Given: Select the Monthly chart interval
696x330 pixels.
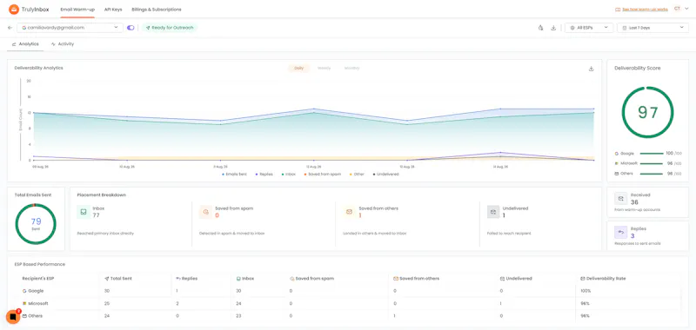Looking at the screenshot, I should pos(351,69).
